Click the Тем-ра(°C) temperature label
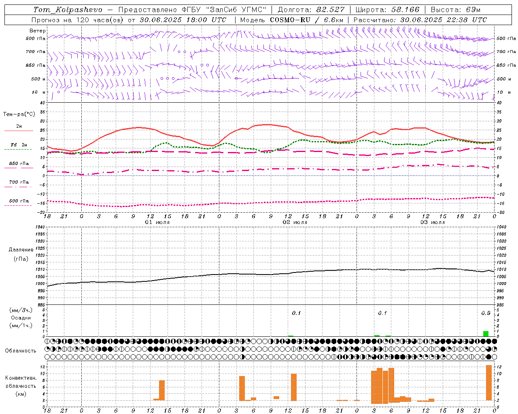The height and width of the screenshot is (414, 518). coord(19,114)
